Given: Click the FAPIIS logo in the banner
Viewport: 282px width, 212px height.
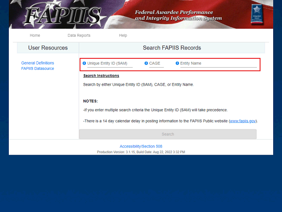Looking at the screenshot, I should coord(63,16).
